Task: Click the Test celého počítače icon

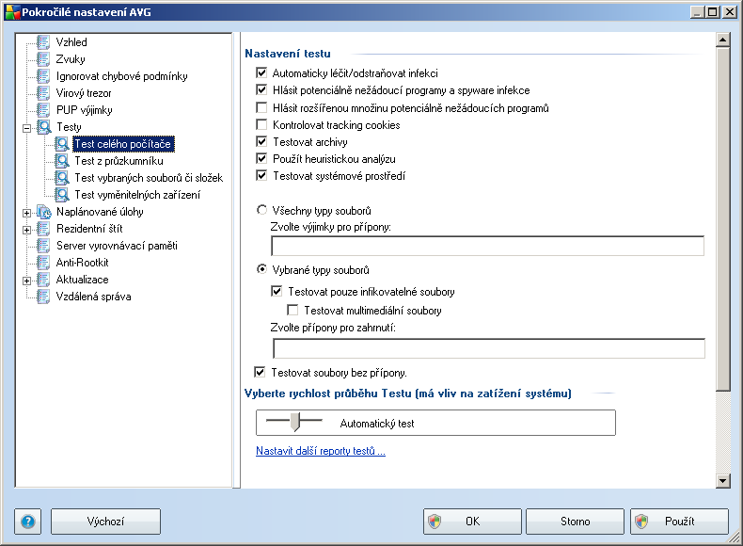Action: point(62,144)
